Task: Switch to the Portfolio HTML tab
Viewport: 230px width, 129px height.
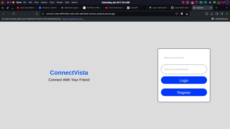Action: click(92, 8)
